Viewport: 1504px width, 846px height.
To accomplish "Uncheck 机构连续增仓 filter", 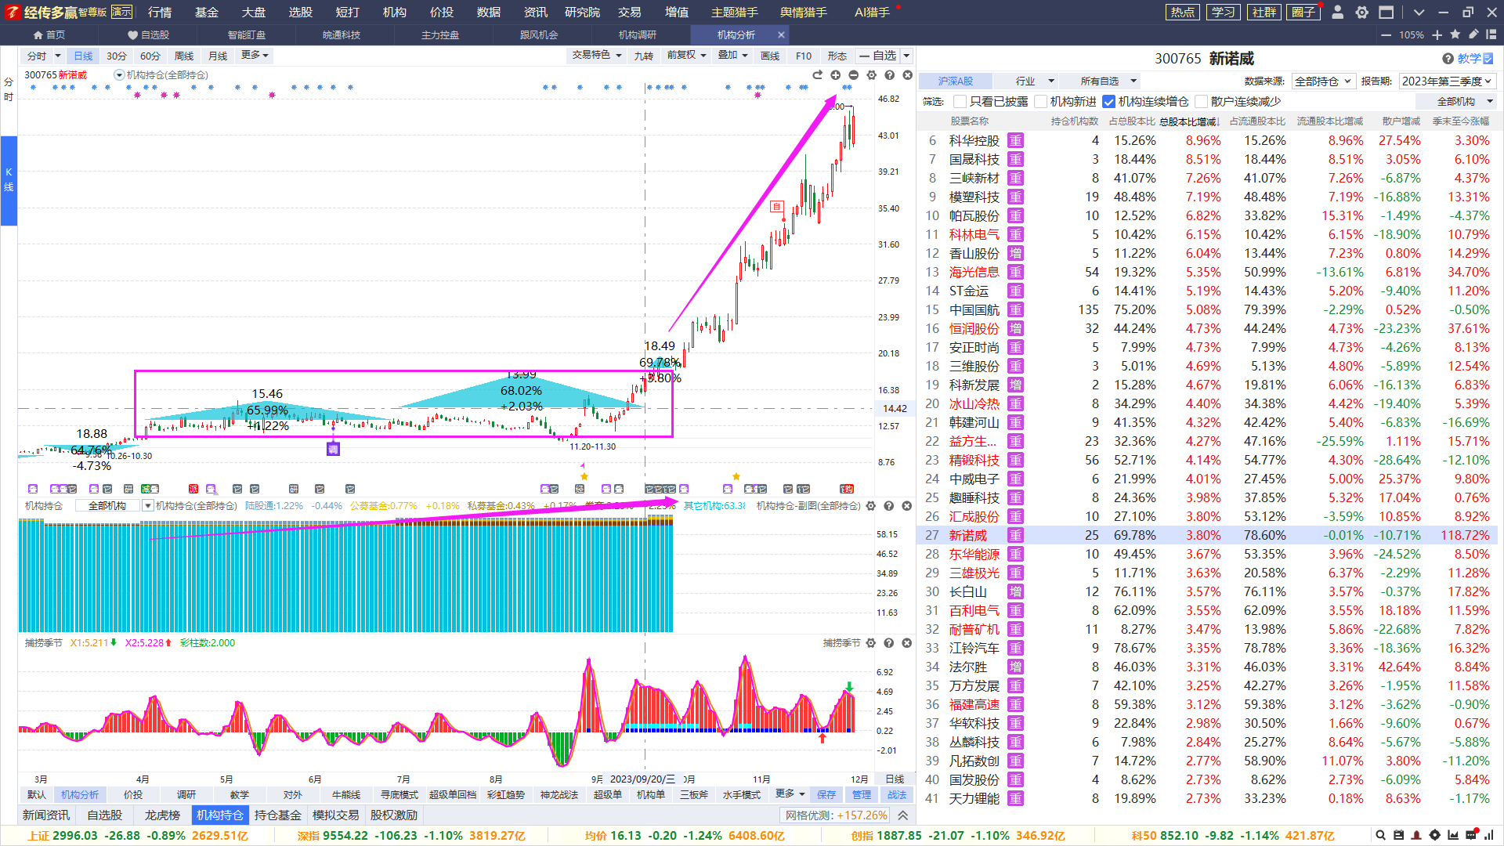I will [x=1108, y=102].
